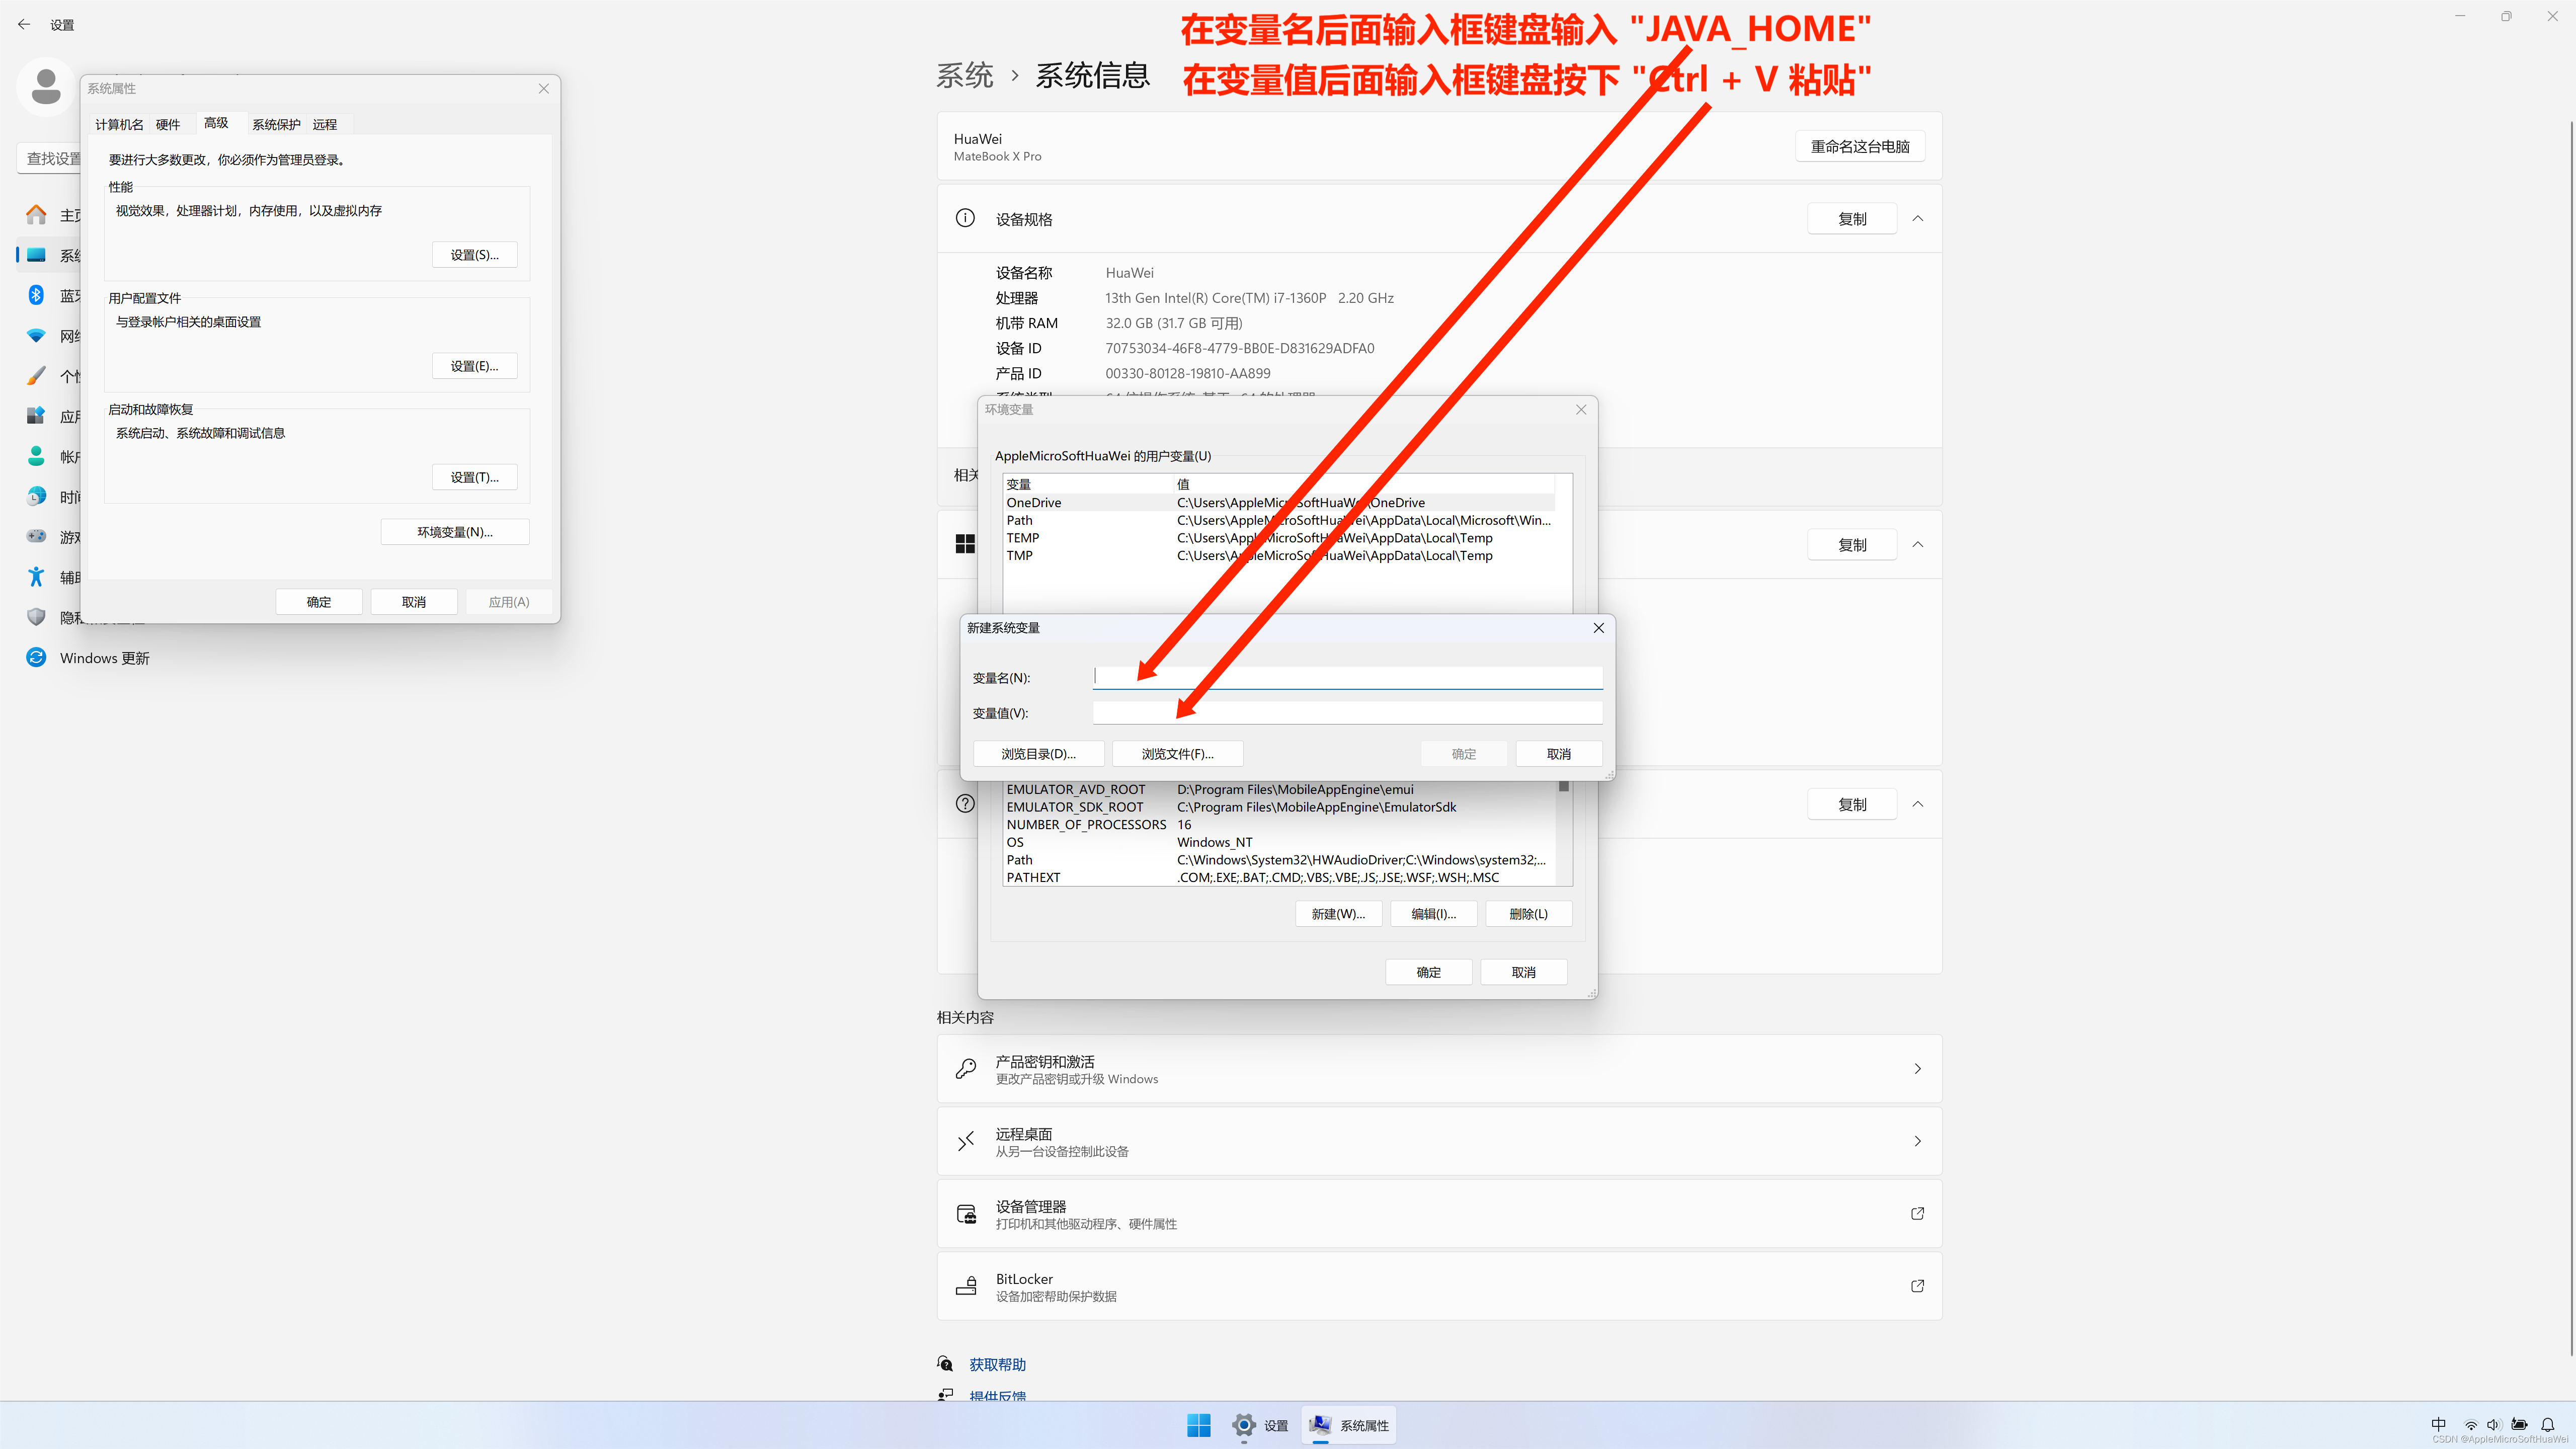Viewport: 2576px width, 1449px height.
Task: Open the accounts icon in the sidebar
Action: [36, 456]
